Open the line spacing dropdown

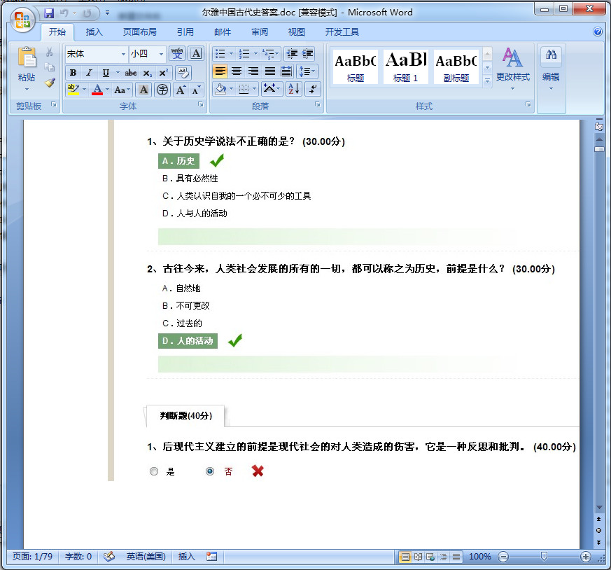coord(307,71)
